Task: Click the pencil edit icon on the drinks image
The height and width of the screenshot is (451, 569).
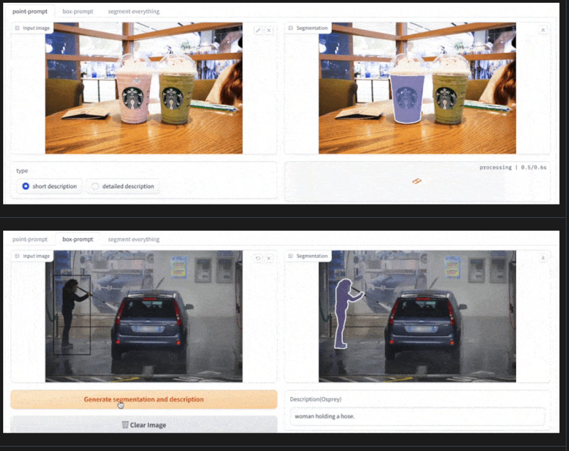Action: coord(258,30)
